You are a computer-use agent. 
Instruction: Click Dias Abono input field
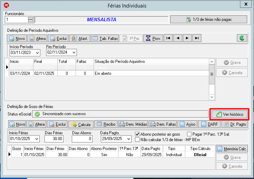82,139
